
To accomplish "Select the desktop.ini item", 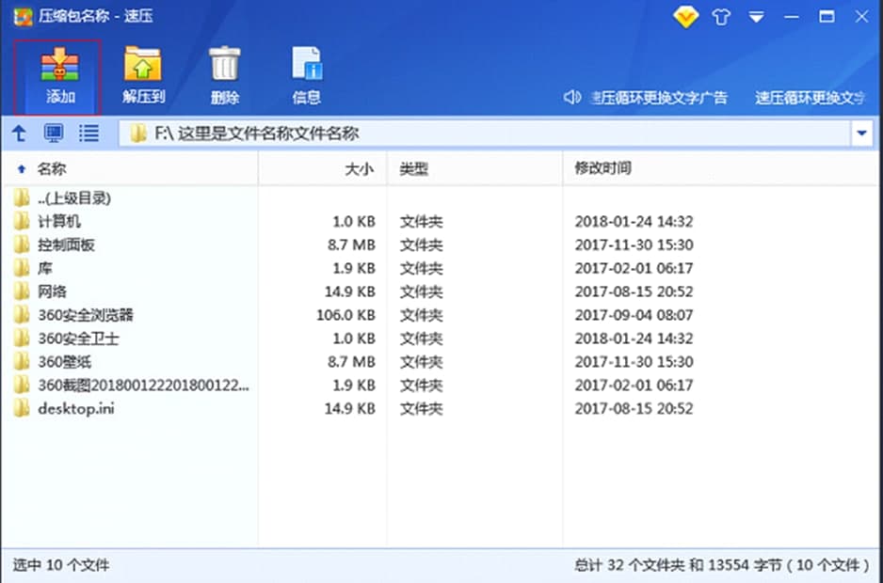I will [75, 409].
